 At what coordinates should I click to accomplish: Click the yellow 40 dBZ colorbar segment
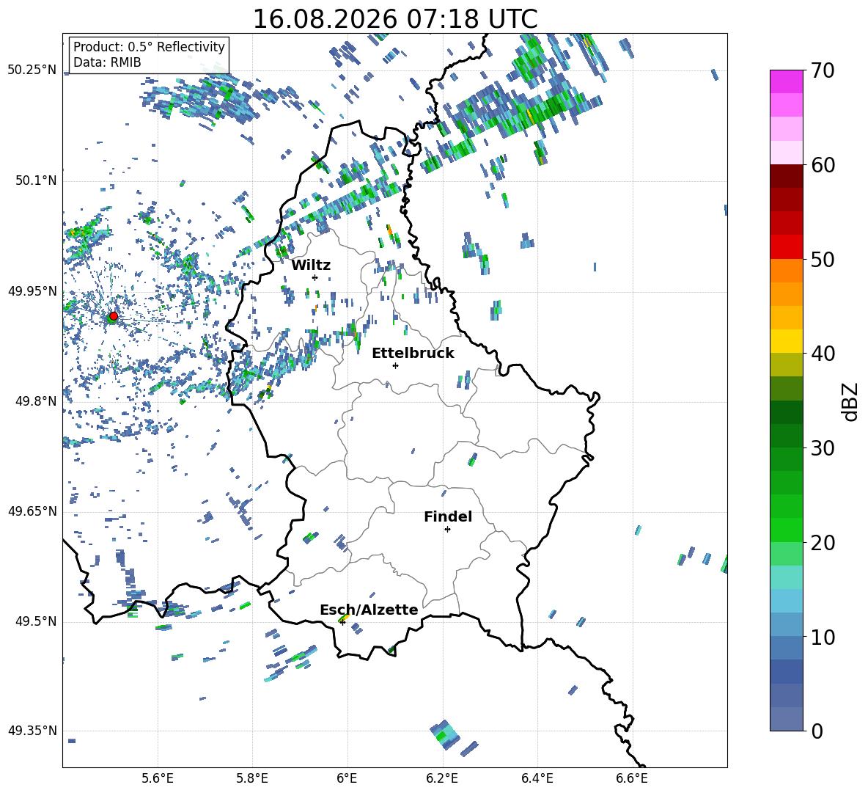tap(786, 341)
